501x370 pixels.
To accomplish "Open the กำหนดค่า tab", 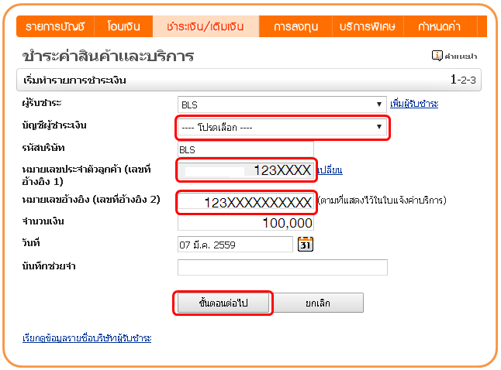I will point(440,26).
